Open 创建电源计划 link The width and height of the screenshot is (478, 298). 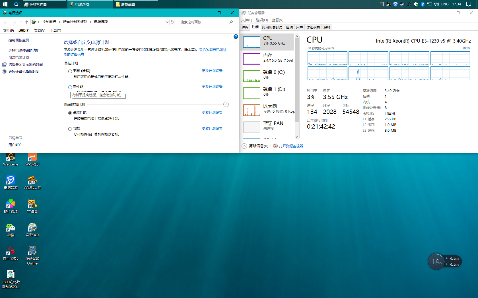coord(19,58)
